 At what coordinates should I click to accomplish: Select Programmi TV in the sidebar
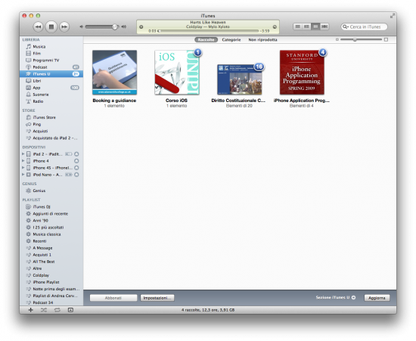pyautogui.click(x=46, y=60)
